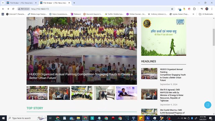Open the Chrome three-dot menu
Screen dimensions: 215x121
click(212, 9)
